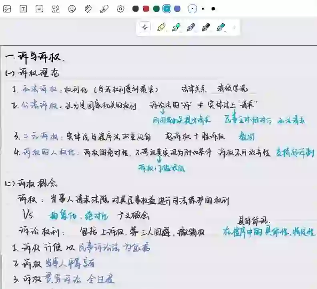Choose the dark green ink color

pos(156,9)
